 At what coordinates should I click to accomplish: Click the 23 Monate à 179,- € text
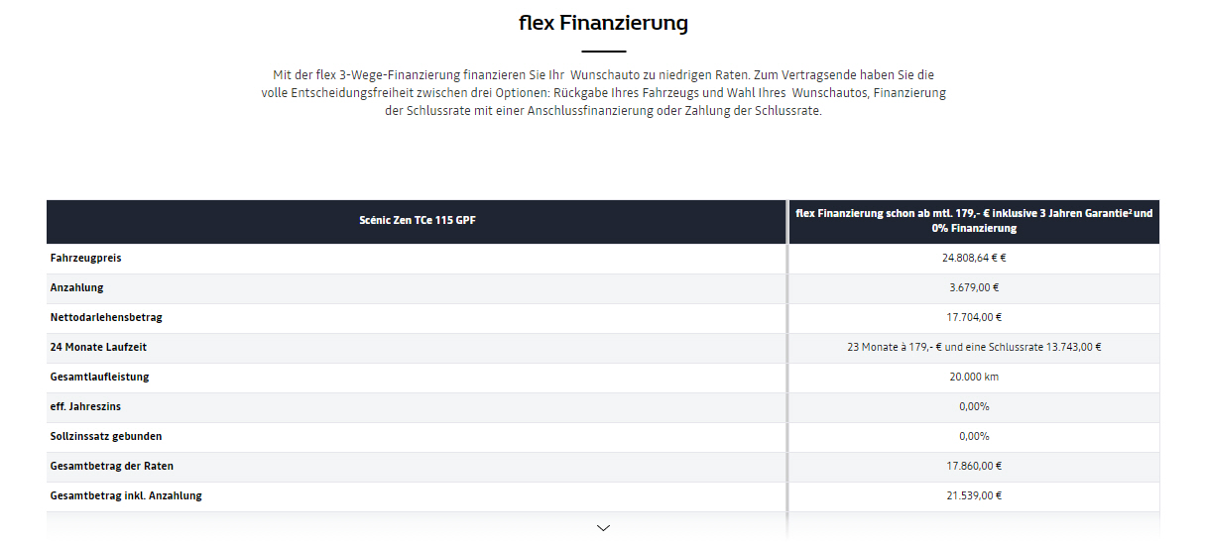tap(894, 348)
